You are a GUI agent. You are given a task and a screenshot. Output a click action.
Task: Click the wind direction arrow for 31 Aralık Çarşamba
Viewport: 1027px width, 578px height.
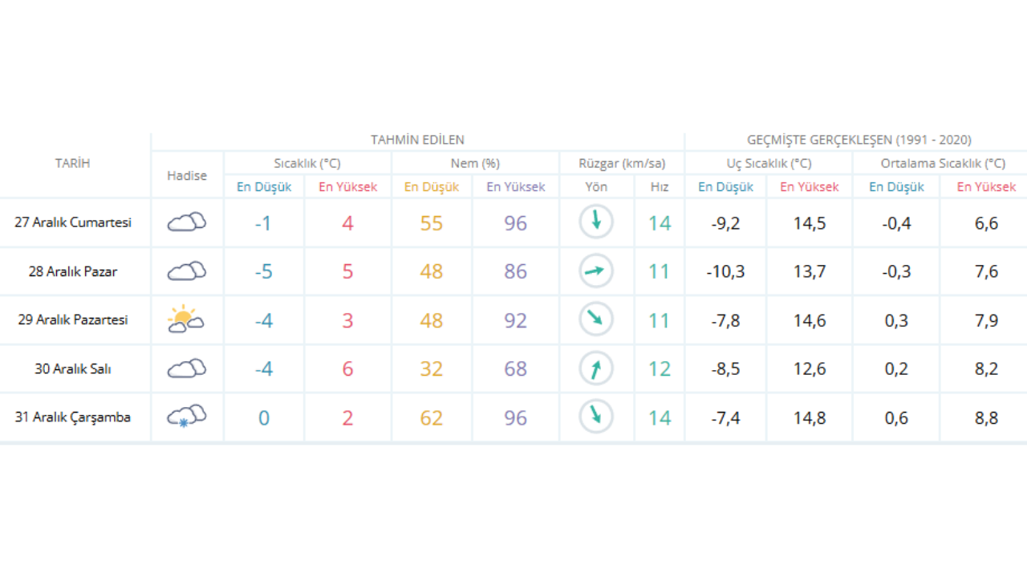point(596,417)
